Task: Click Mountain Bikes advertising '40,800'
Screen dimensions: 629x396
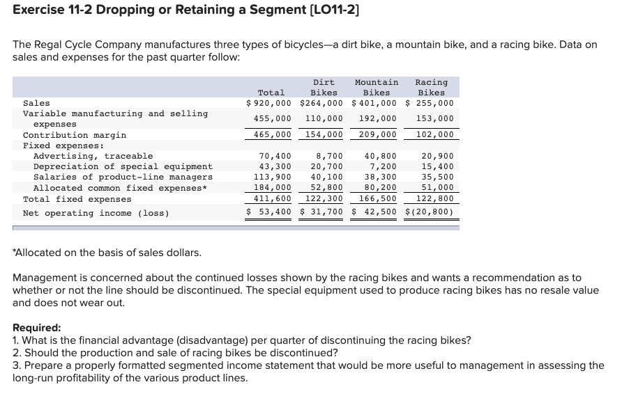Action: [x=380, y=156]
